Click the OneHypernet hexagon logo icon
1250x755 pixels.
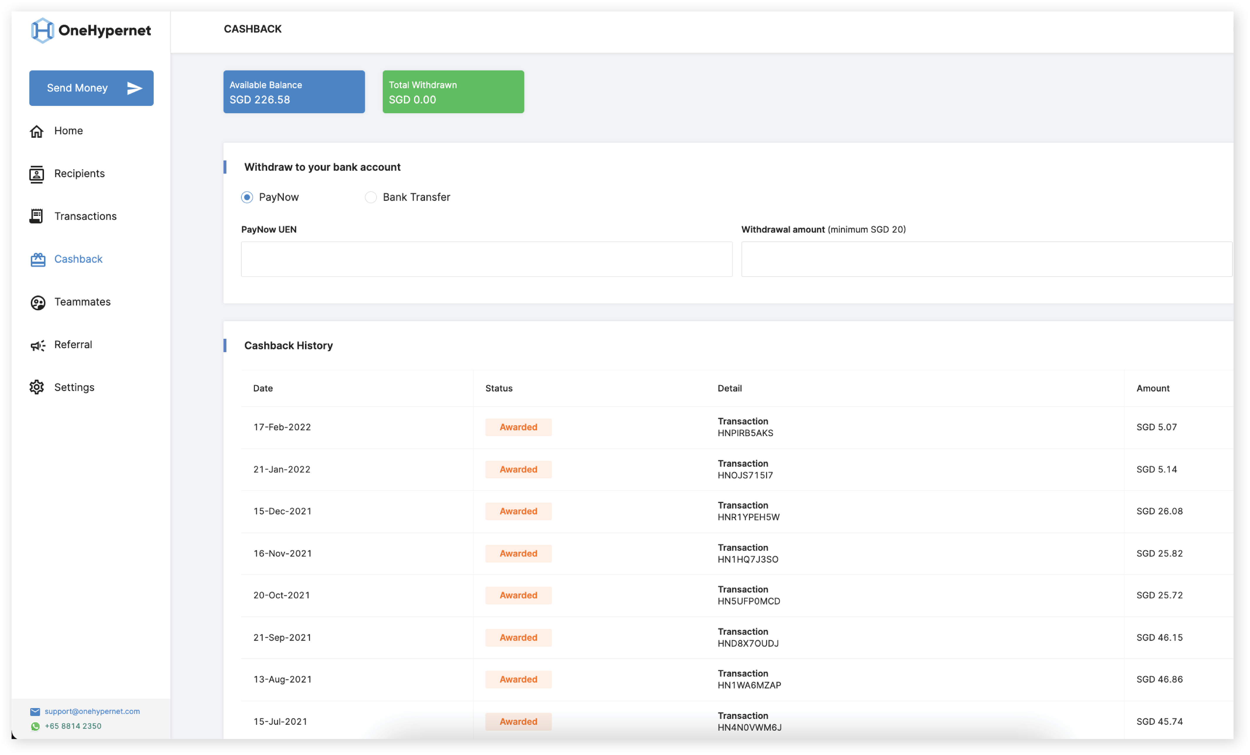click(x=42, y=31)
